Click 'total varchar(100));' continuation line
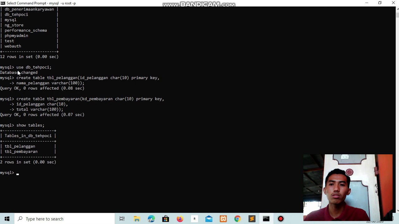 (40, 110)
